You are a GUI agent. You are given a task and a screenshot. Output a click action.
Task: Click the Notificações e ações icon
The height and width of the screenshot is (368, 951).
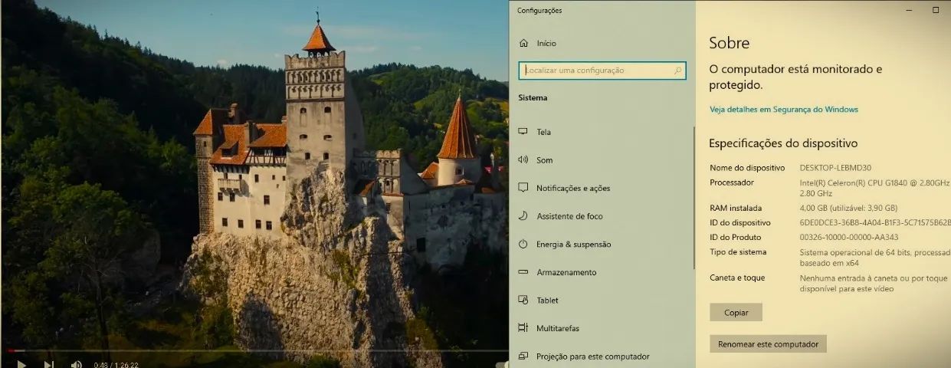click(x=523, y=188)
